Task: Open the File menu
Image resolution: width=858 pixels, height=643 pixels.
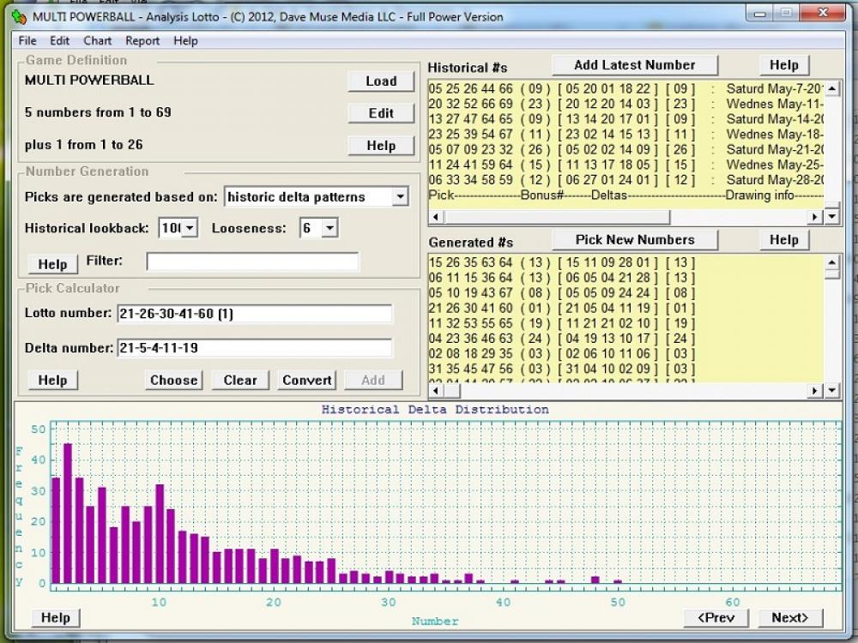Action: (x=27, y=40)
